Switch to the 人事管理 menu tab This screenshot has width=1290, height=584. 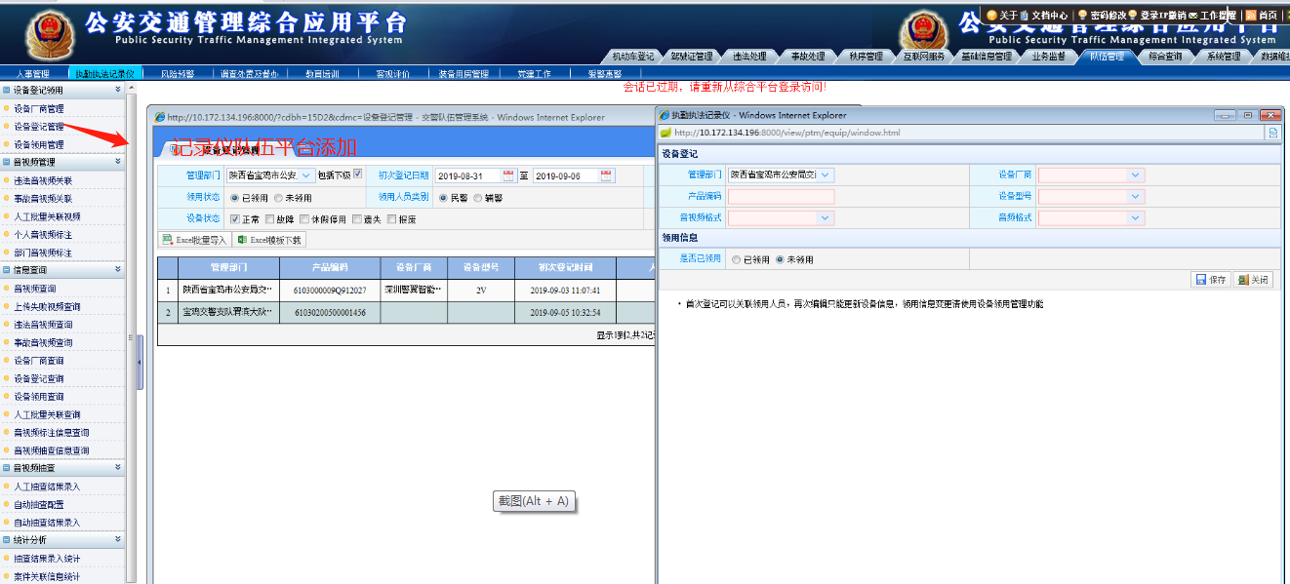coord(33,73)
